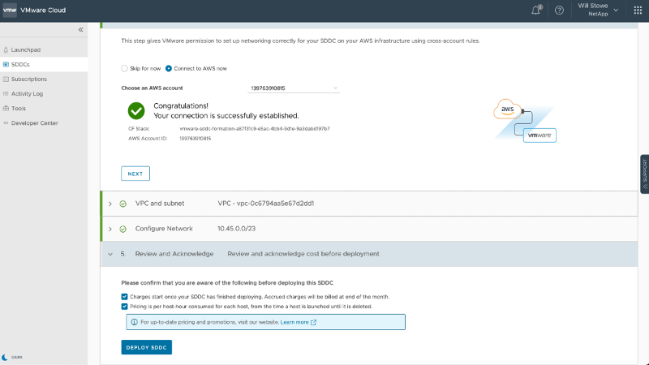The width and height of the screenshot is (649, 365).
Task: Click the Launchpad sidebar icon
Action: [6, 49]
